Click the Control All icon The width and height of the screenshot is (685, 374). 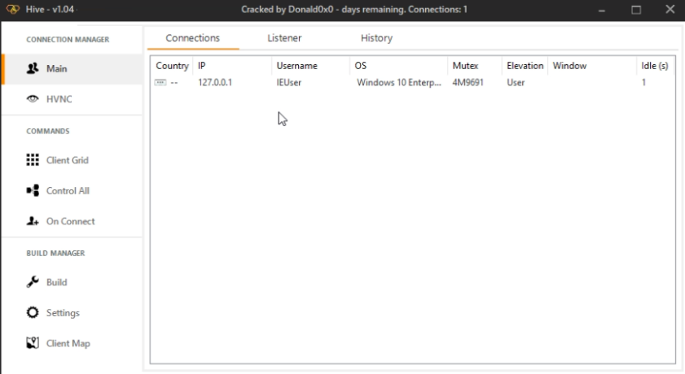[33, 191]
